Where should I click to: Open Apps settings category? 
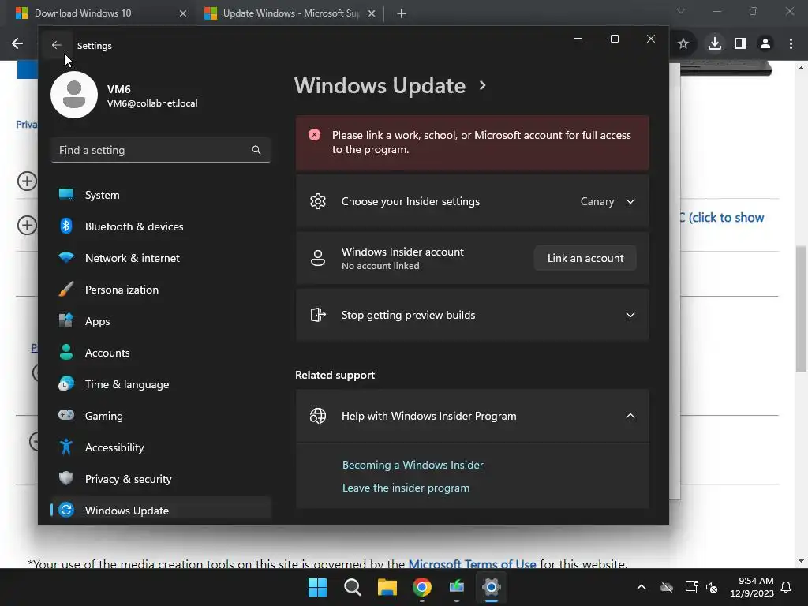coord(161,321)
